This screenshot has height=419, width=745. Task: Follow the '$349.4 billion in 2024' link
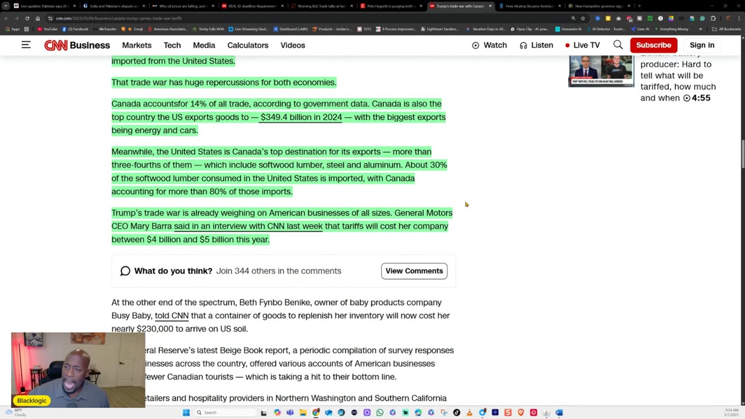pyautogui.click(x=301, y=117)
